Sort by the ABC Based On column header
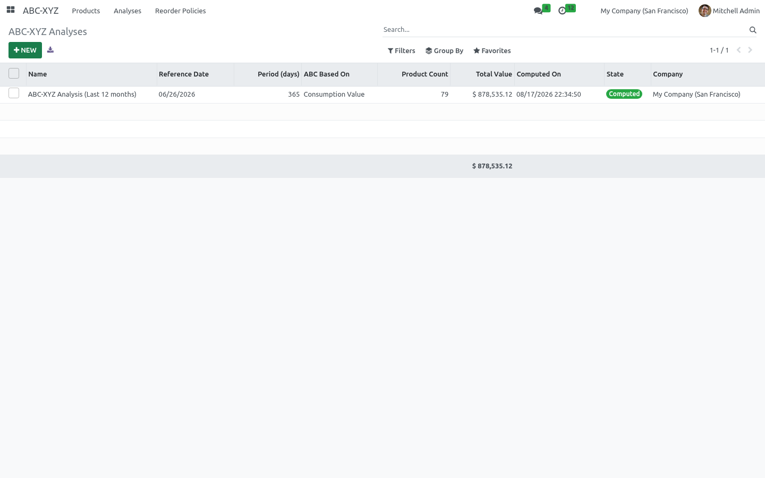Screen dimensions: 765x478 pos(339,74)
